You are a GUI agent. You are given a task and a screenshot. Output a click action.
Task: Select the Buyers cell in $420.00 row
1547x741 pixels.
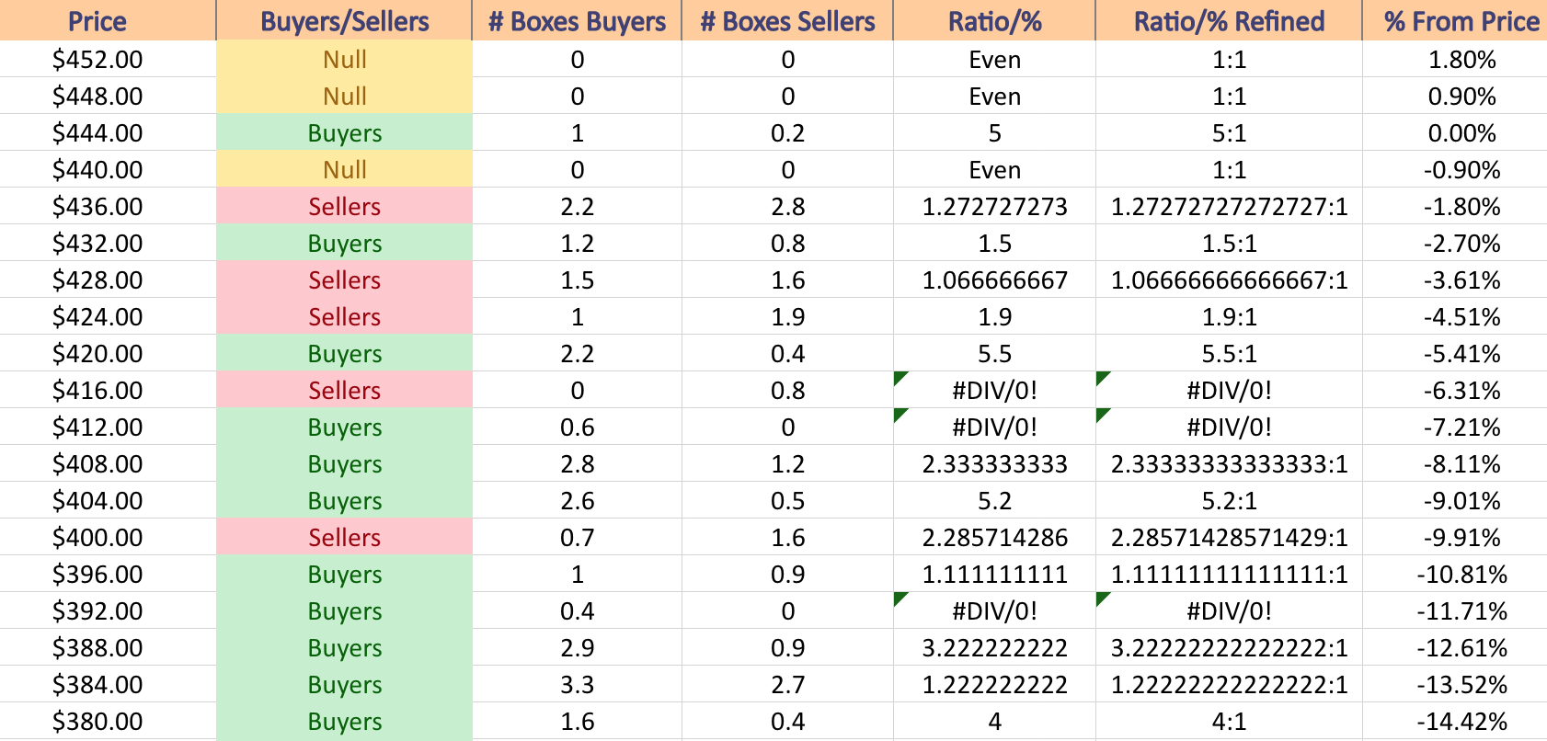[344, 354]
